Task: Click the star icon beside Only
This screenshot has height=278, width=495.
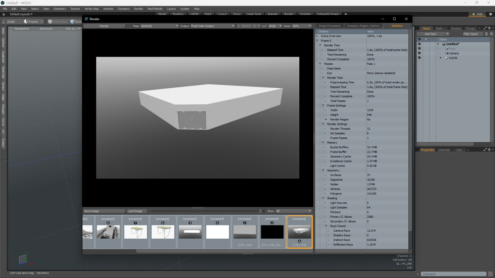Action: (473, 14)
